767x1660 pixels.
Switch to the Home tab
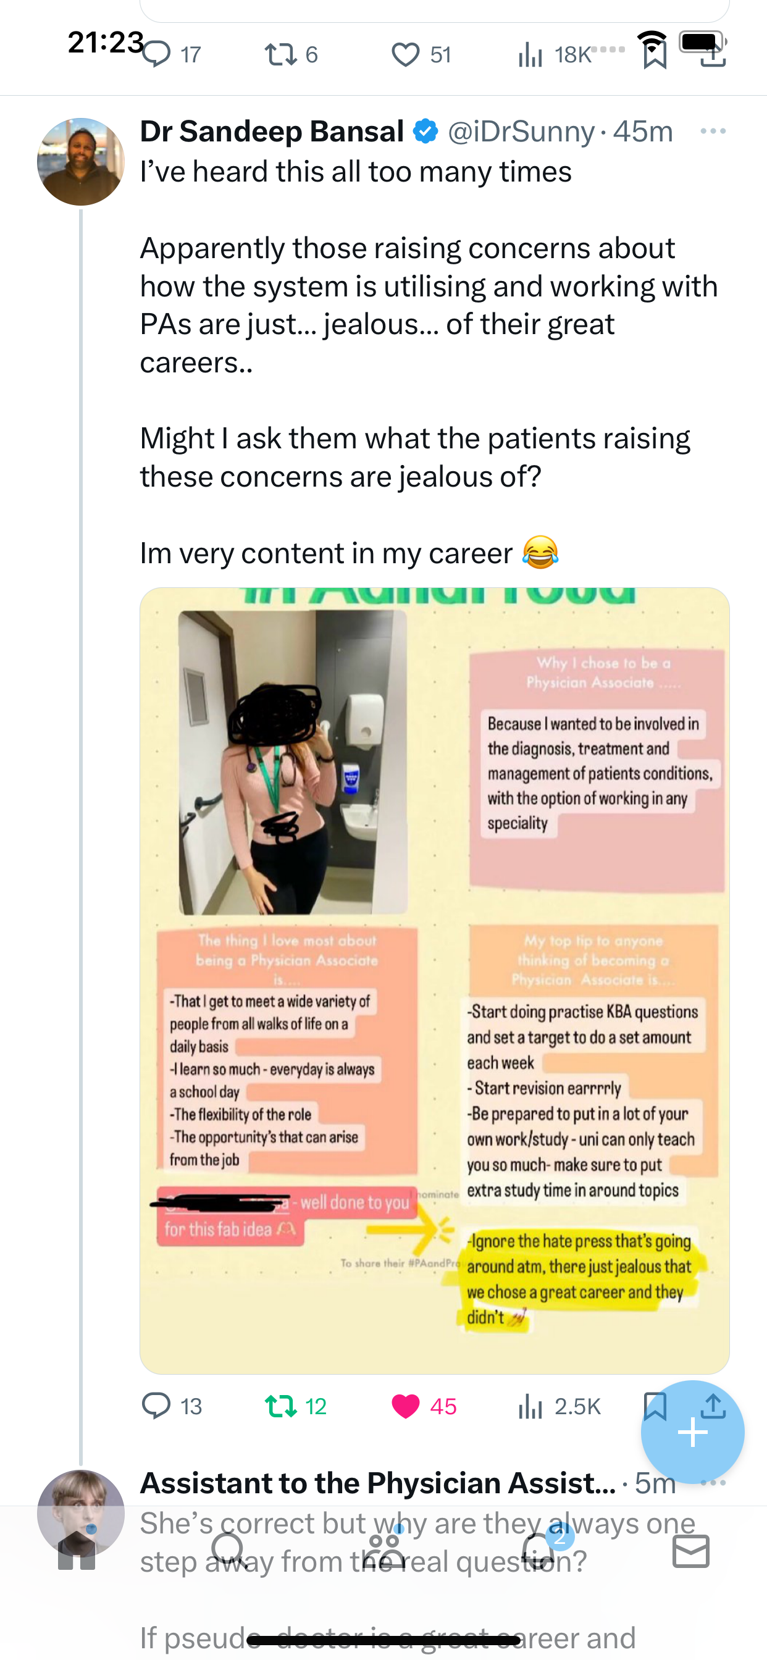77,1553
